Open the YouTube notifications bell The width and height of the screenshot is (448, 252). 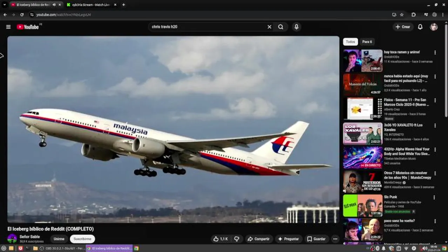tap(420, 27)
